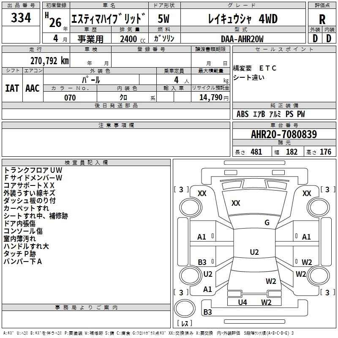Click color number 070
This screenshot has width=338, height=338.
pyautogui.click(x=70, y=98)
